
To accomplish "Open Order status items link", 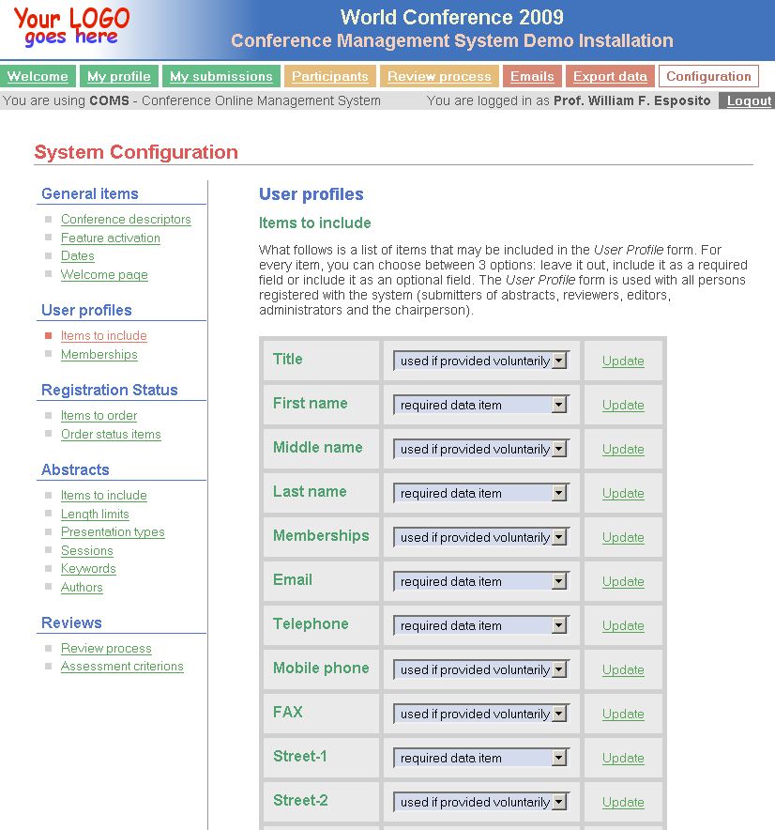I will point(111,434).
